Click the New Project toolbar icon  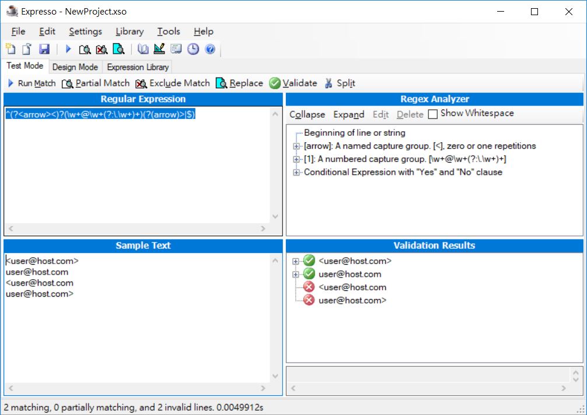point(11,49)
